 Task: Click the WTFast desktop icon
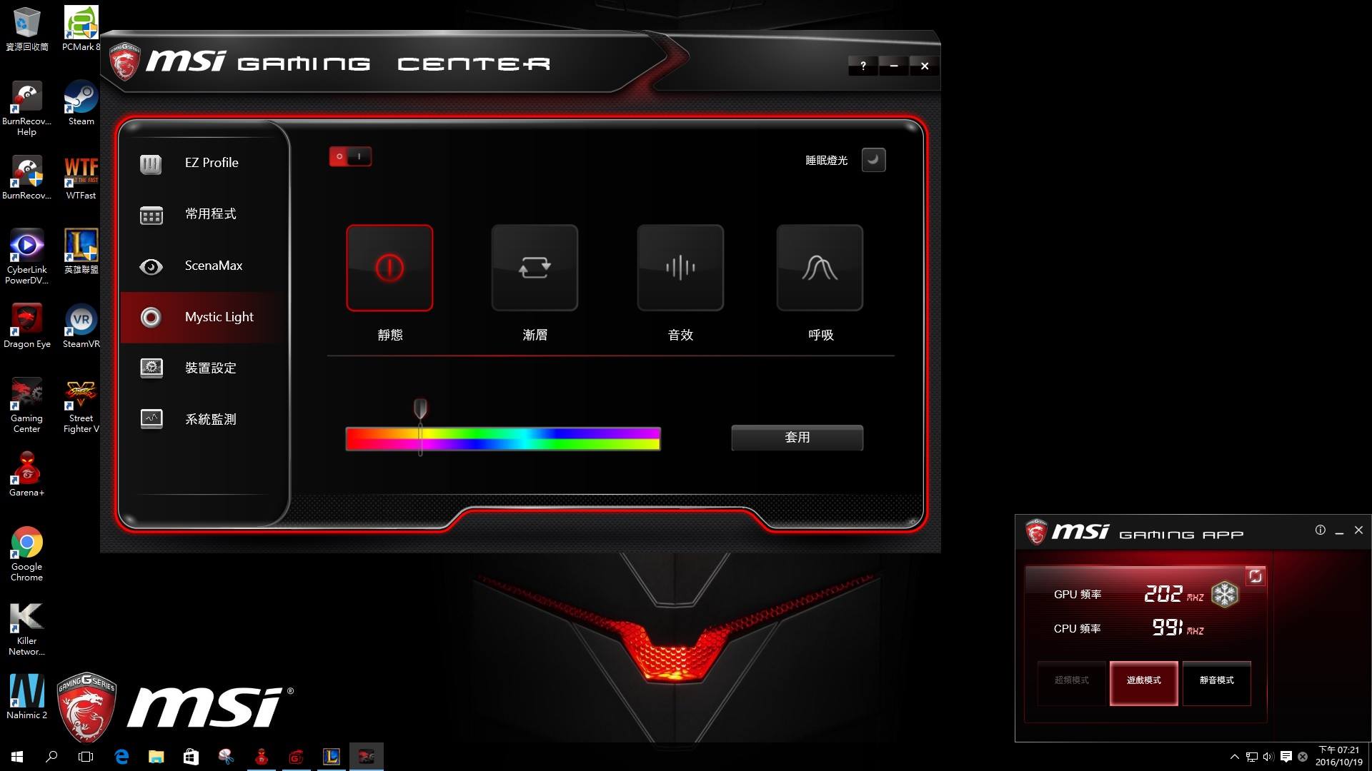pos(81,178)
